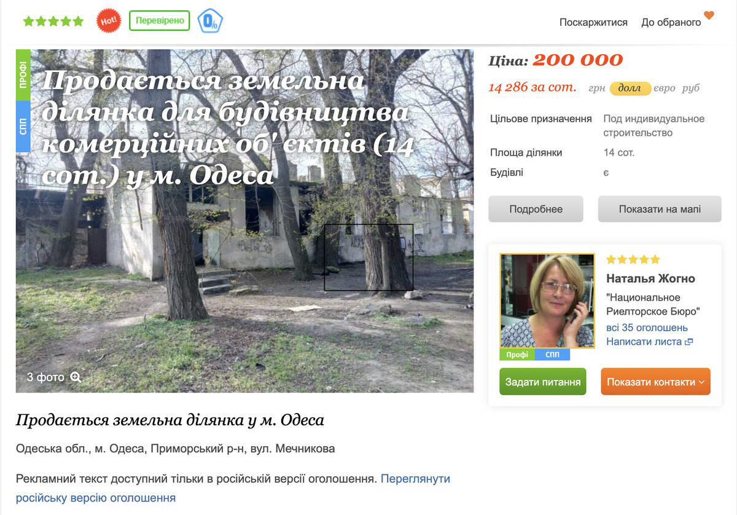Image resolution: width=737 pixels, height=515 pixels.
Task: Click the red Hot! badge icon
Action: (x=109, y=21)
